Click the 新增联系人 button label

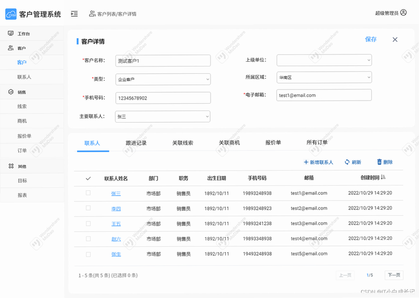click(322, 162)
